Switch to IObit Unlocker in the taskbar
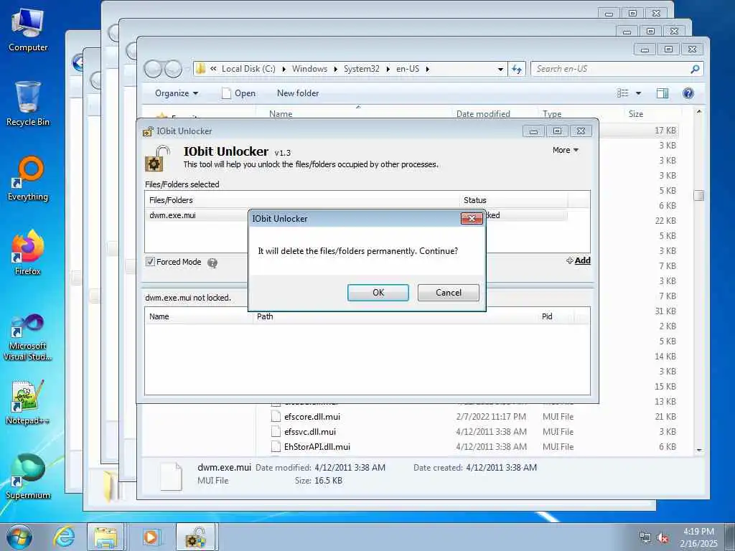 tap(195, 537)
